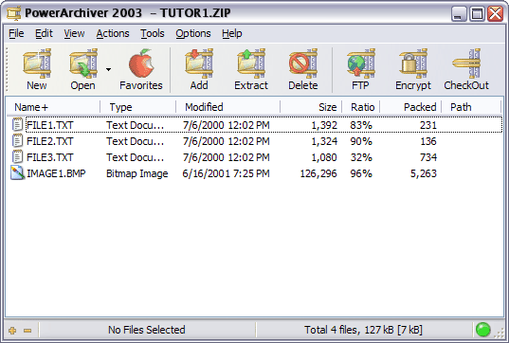Launch the FTP toolbar tool
This screenshot has height=343, width=509.
pyautogui.click(x=360, y=63)
